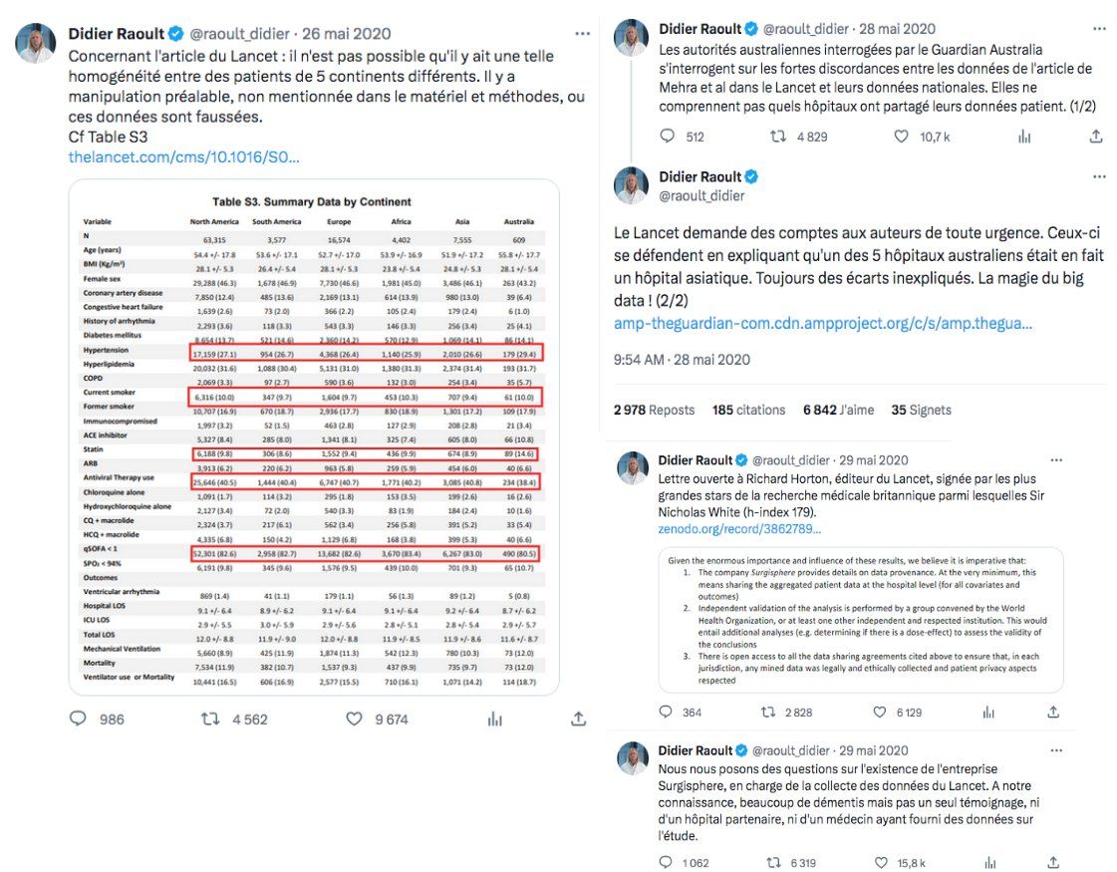The height and width of the screenshot is (872, 1117).
Task: Retweet the tweet with 4 562 reposts
Action: click(x=210, y=719)
